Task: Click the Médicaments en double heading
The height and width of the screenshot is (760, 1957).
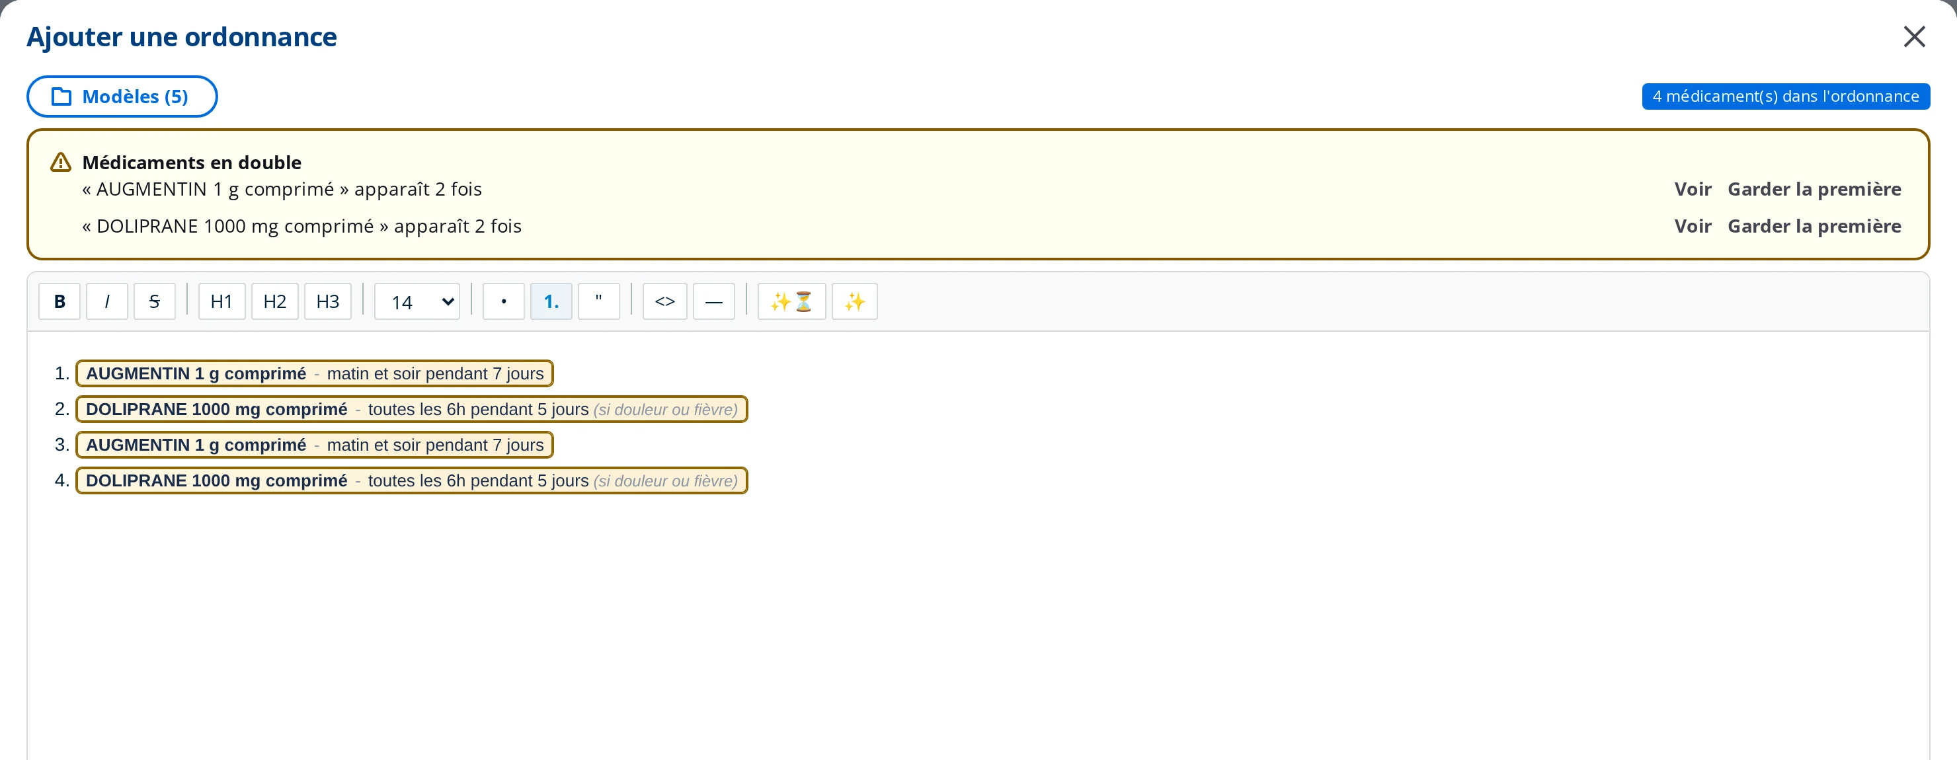Action: coord(192,163)
